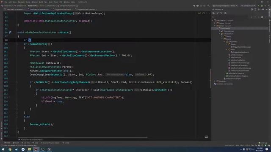The height and width of the screenshot is (152, 271).
Task: Open Rider from the taskbar
Action: pos(36,149)
